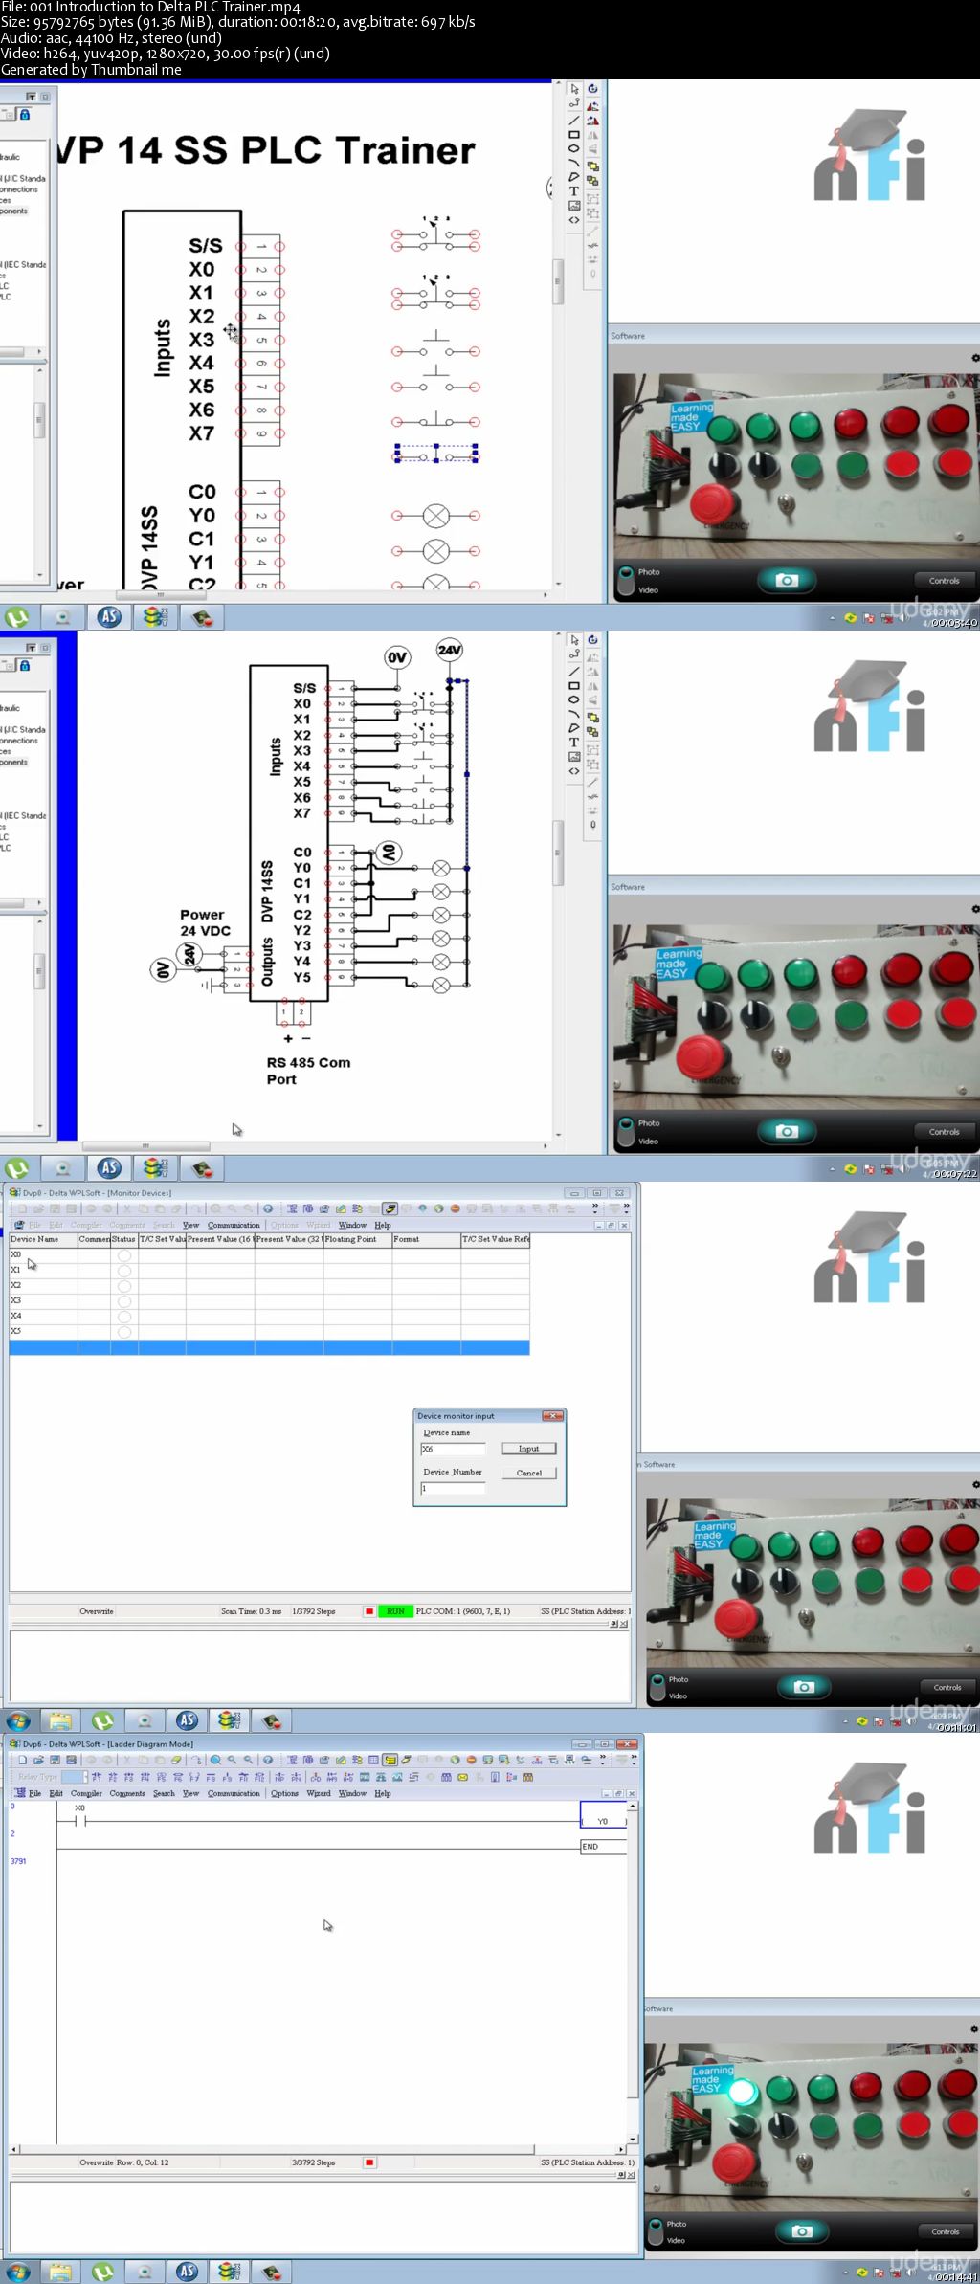
Task: Select the image insert tool in first frame drawing toolbar
Action: tap(574, 206)
